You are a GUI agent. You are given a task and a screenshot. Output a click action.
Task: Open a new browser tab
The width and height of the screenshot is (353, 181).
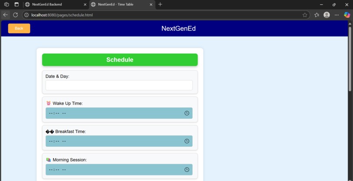[x=160, y=4]
